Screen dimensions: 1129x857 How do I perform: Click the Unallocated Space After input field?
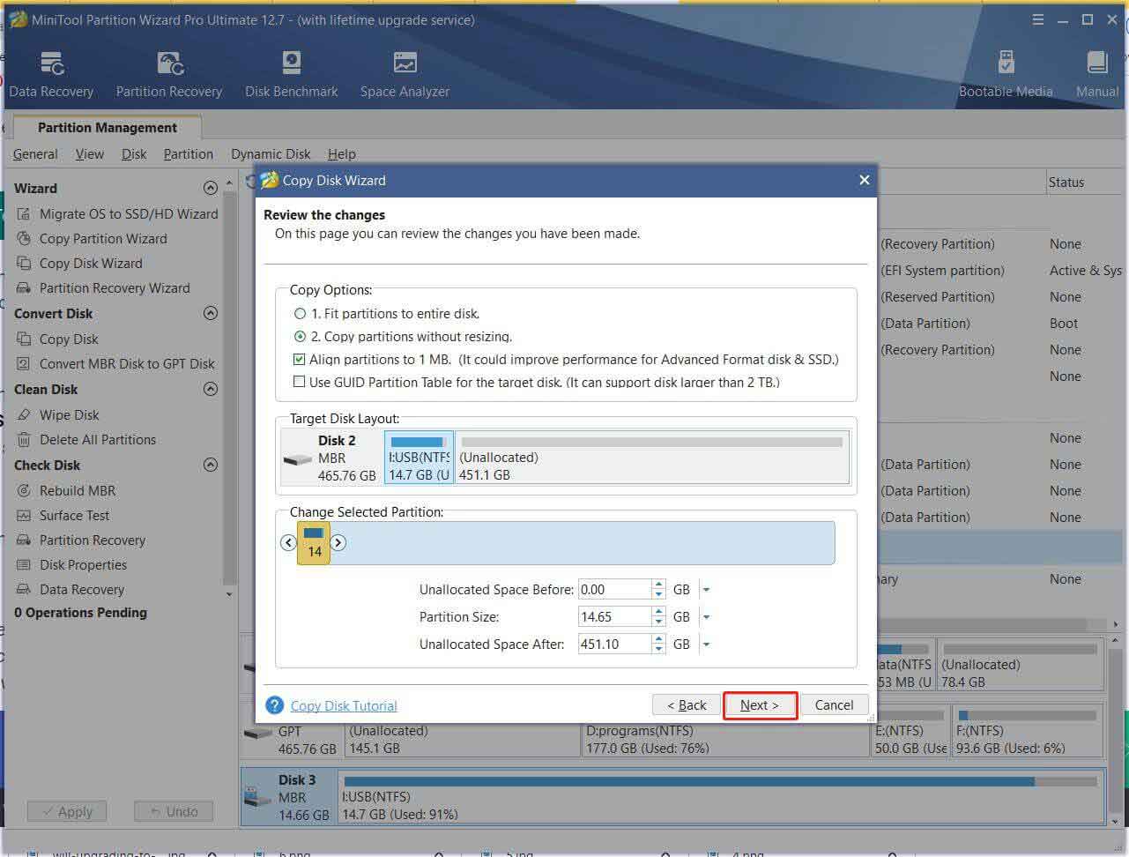tap(614, 645)
